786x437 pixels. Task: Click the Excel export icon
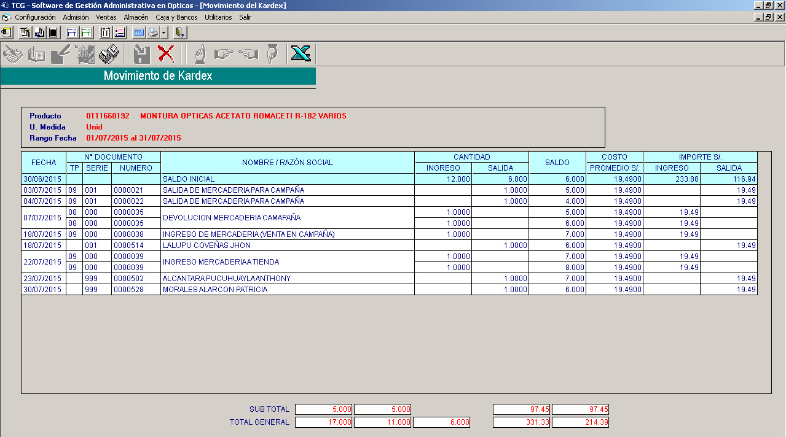[301, 54]
